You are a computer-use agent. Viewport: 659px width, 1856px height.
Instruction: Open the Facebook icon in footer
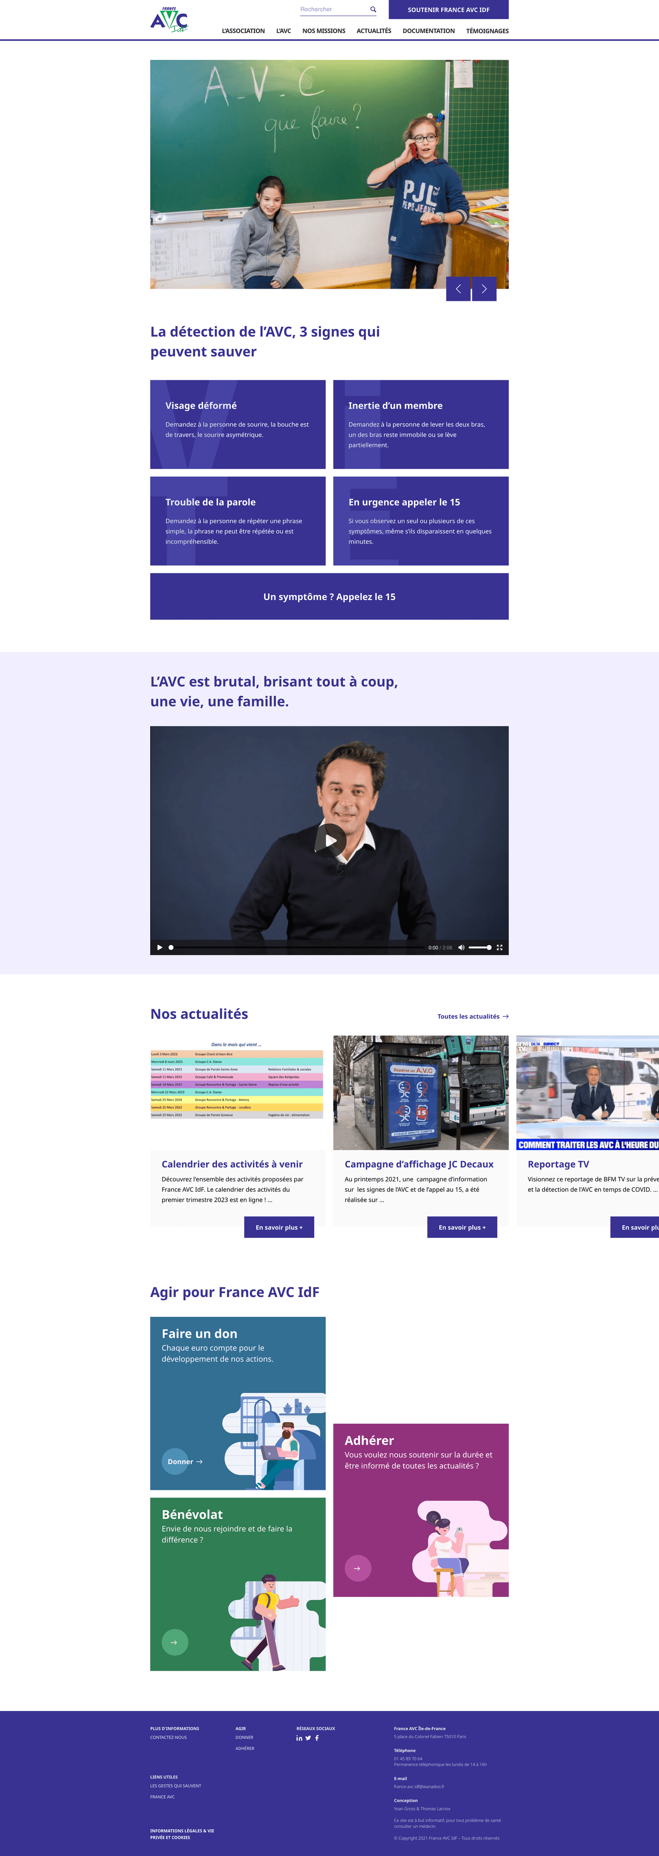click(x=317, y=1738)
